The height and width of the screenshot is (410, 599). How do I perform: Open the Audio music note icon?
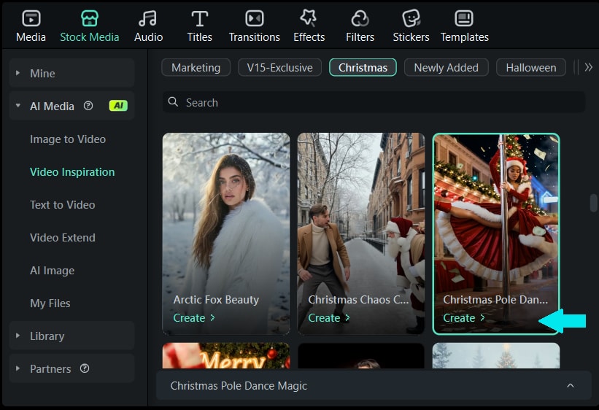[x=148, y=18]
